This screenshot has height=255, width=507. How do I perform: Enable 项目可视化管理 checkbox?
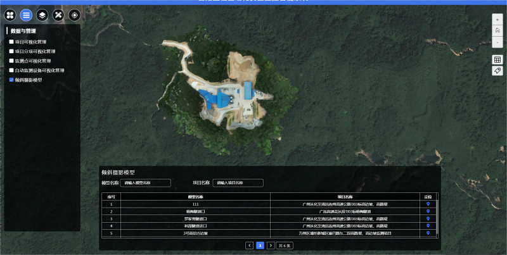pyautogui.click(x=11, y=42)
